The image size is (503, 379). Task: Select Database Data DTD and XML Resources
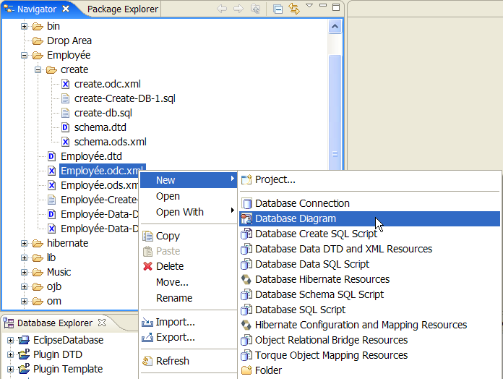pos(369,249)
